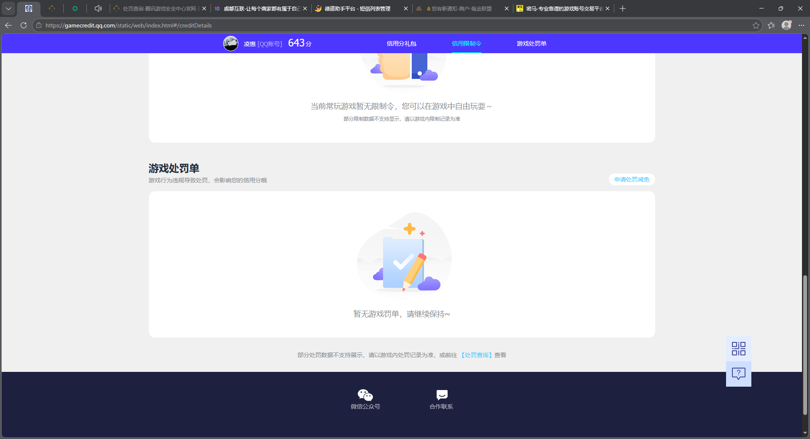Click the browser profile avatar icon
Screen dimensions: 810x439
click(x=786, y=25)
